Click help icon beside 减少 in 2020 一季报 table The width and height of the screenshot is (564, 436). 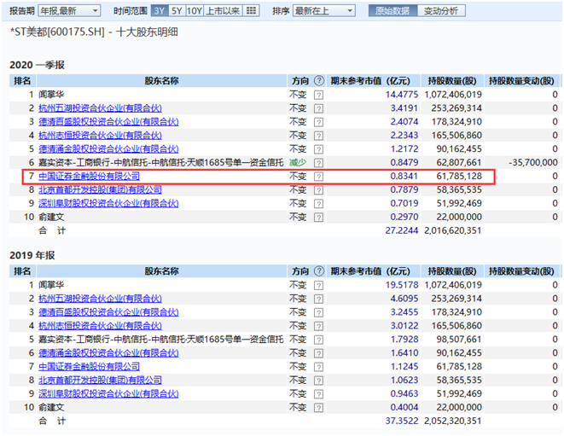coord(319,162)
